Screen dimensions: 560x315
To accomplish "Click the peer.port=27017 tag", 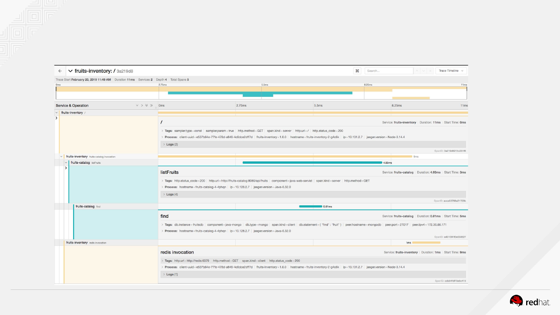I will [x=396, y=225].
